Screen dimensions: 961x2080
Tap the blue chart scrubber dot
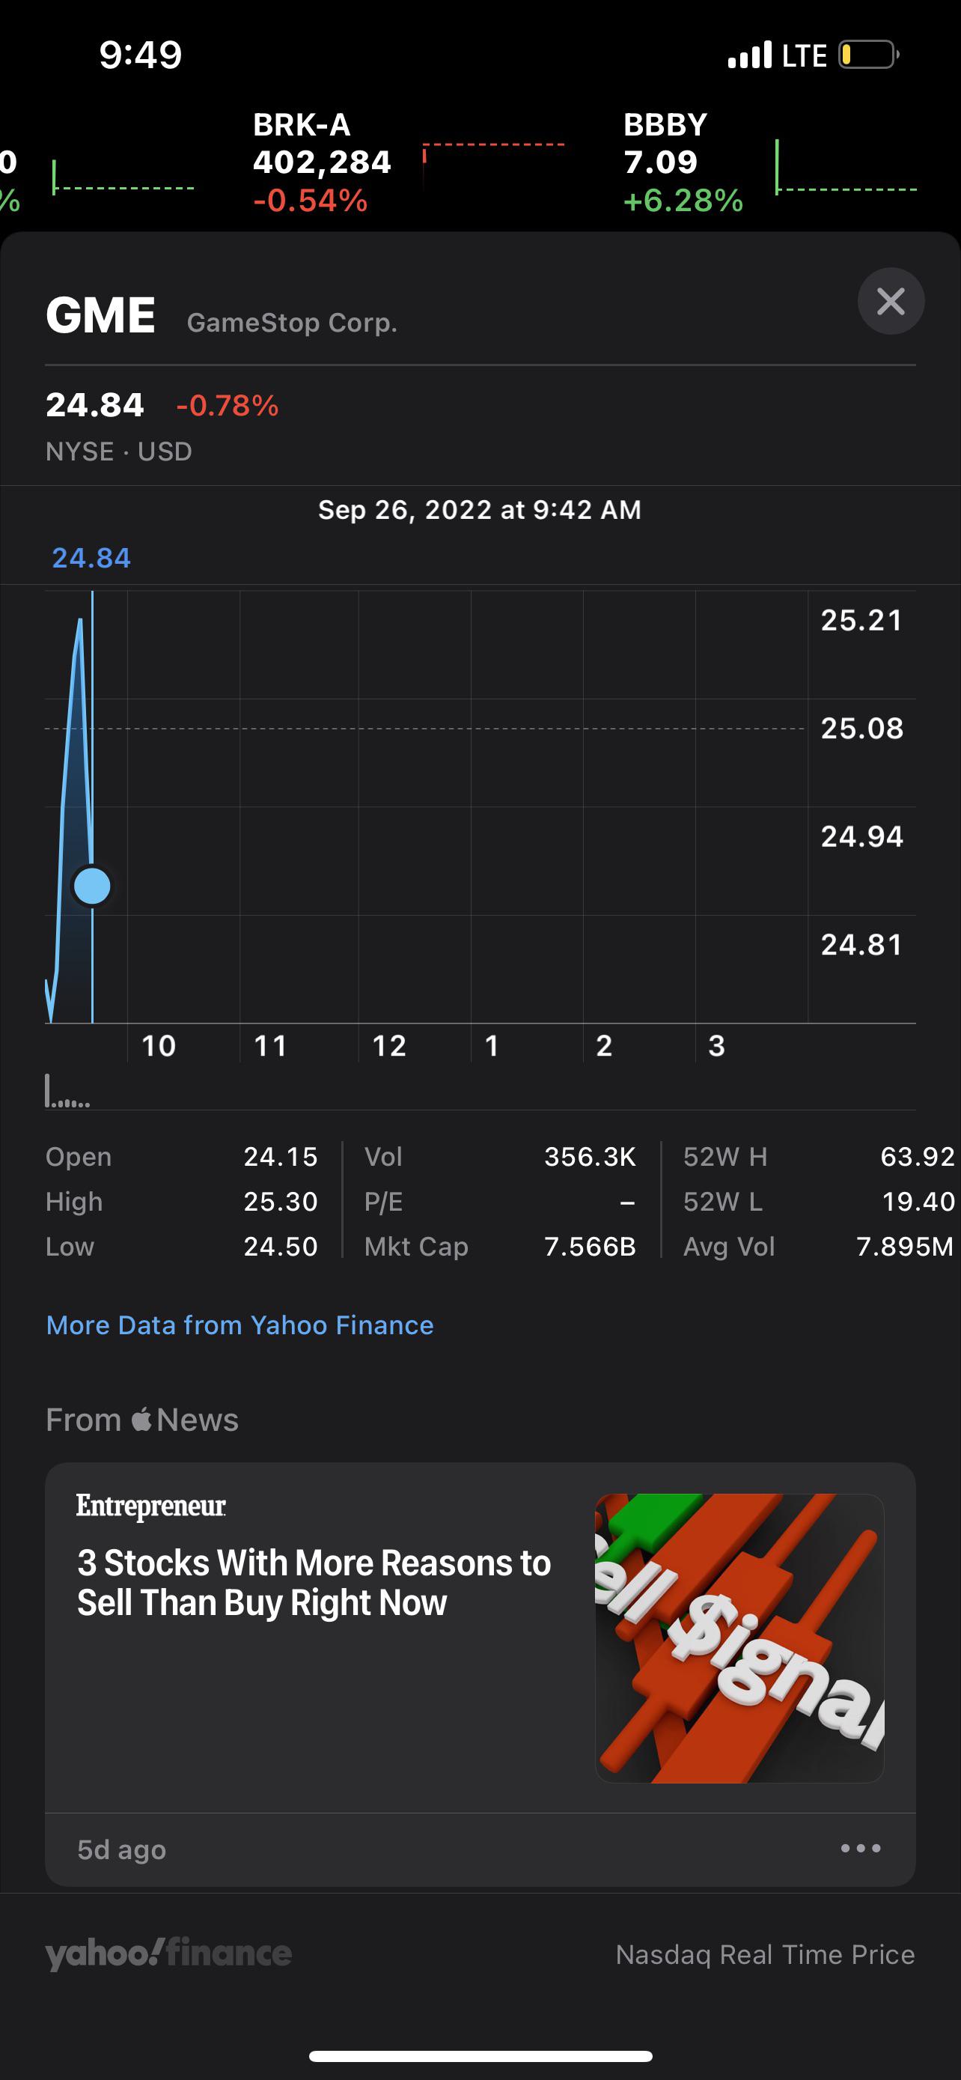[x=92, y=886]
